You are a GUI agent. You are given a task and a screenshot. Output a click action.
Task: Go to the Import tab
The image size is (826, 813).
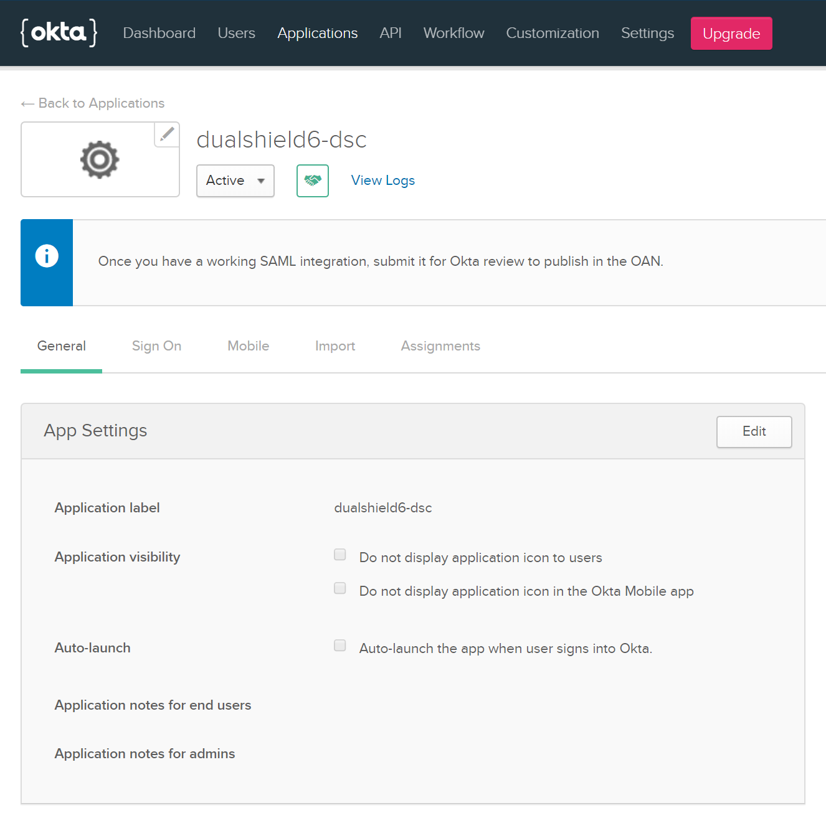tap(335, 346)
